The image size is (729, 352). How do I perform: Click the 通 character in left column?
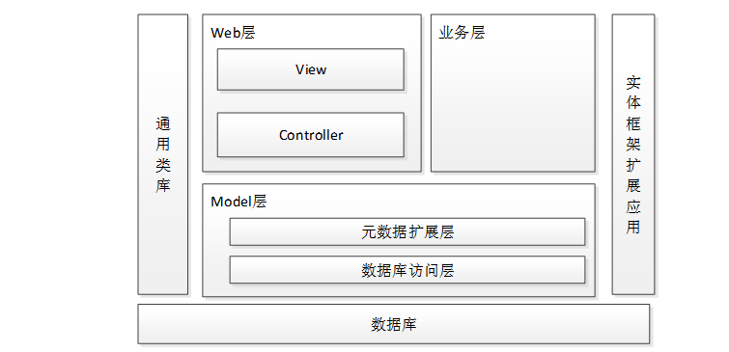click(x=163, y=124)
